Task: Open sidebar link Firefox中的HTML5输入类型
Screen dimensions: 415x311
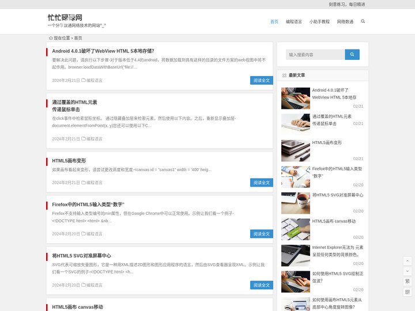Action: (x=337, y=172)
